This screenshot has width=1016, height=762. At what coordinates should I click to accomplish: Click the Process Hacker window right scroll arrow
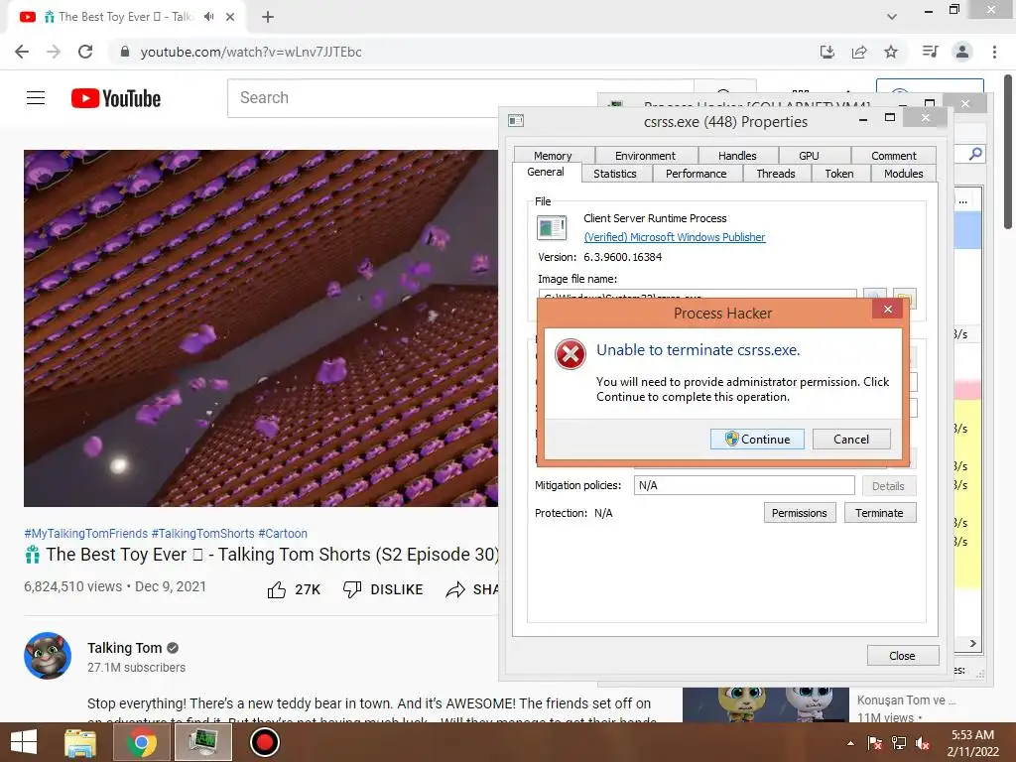(x=972, y=643)
